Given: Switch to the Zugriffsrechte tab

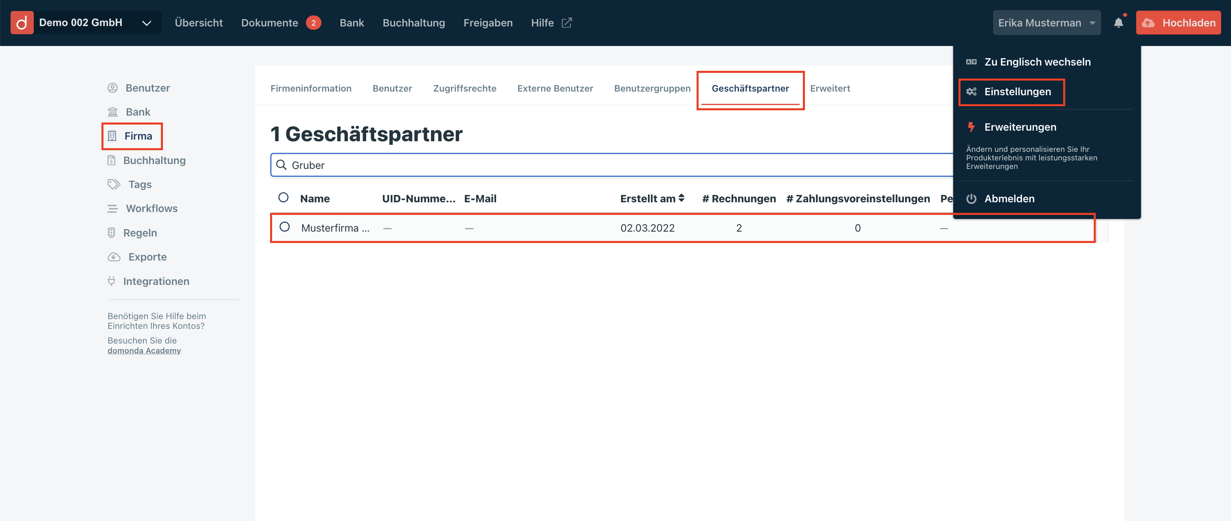Looking at the screenshot, I should tap(464, 88).
